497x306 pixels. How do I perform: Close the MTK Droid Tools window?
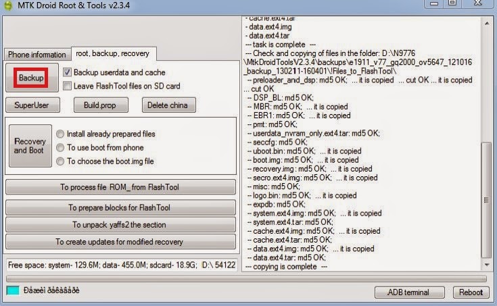pyautogui.click(x=477, y=3)
